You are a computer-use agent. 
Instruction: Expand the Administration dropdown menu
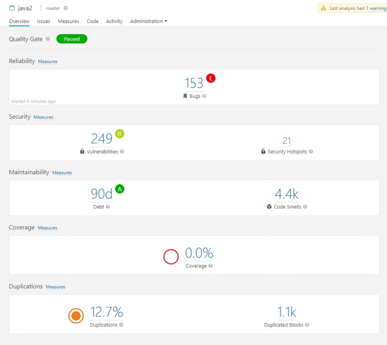(x=148, y=21)
